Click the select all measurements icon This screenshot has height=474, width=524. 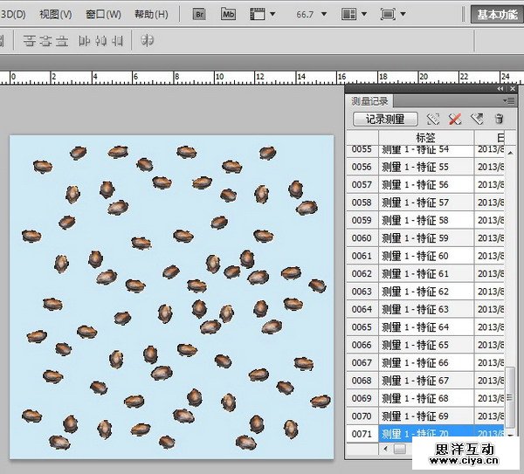coord(432,119)
